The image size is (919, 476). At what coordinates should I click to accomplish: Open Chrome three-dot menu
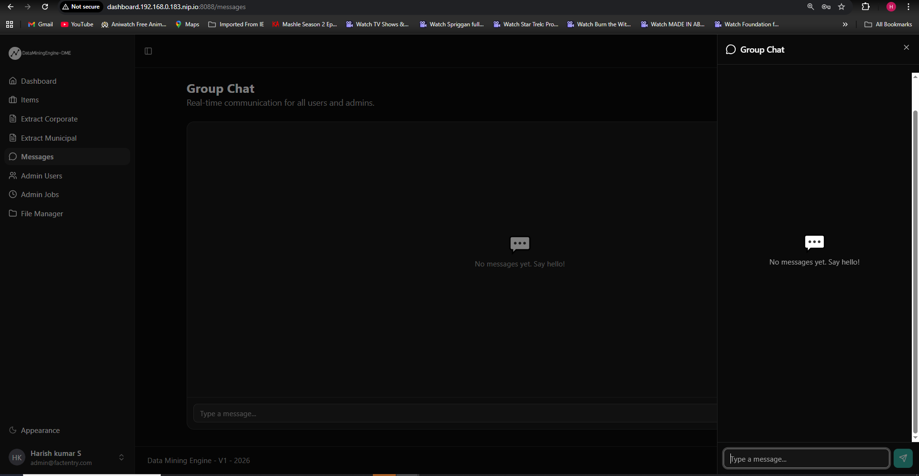click(908, 7)
